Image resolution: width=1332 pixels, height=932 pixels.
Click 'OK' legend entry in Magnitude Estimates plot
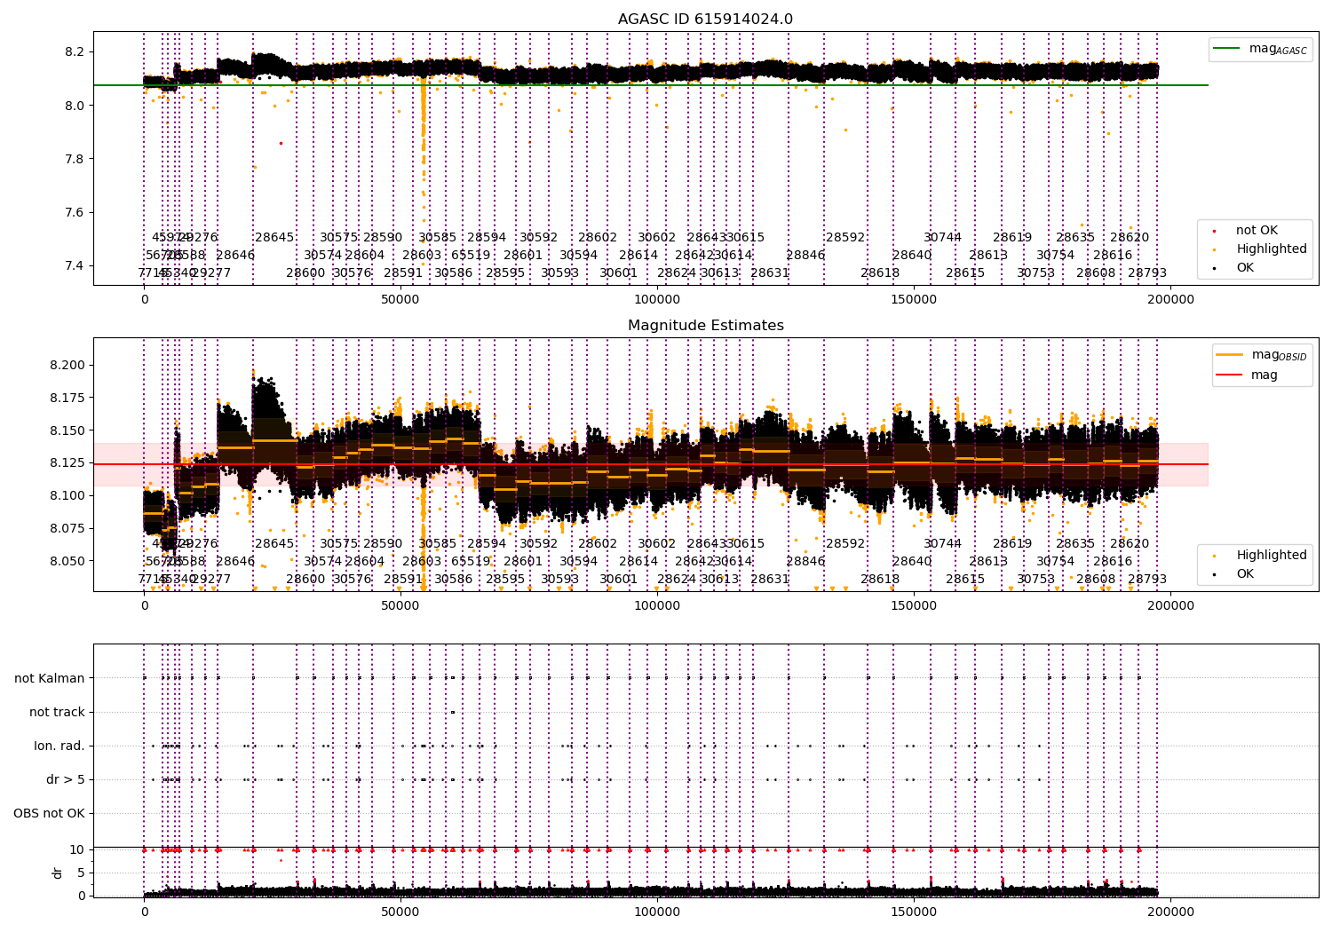1245,573
